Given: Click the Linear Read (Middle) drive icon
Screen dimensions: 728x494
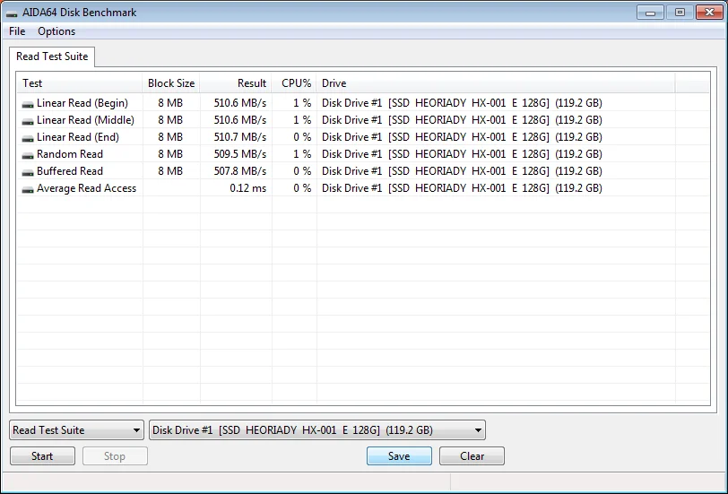Looking at the screenshot, I should click(28, 121).
